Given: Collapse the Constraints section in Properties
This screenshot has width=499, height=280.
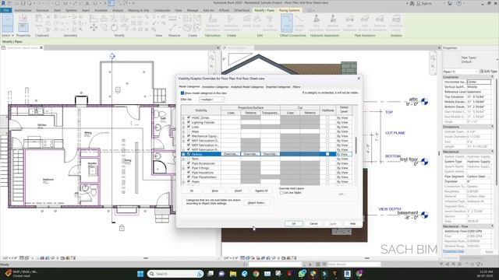Looking at the screenshot, I should (x=492, y=77).
